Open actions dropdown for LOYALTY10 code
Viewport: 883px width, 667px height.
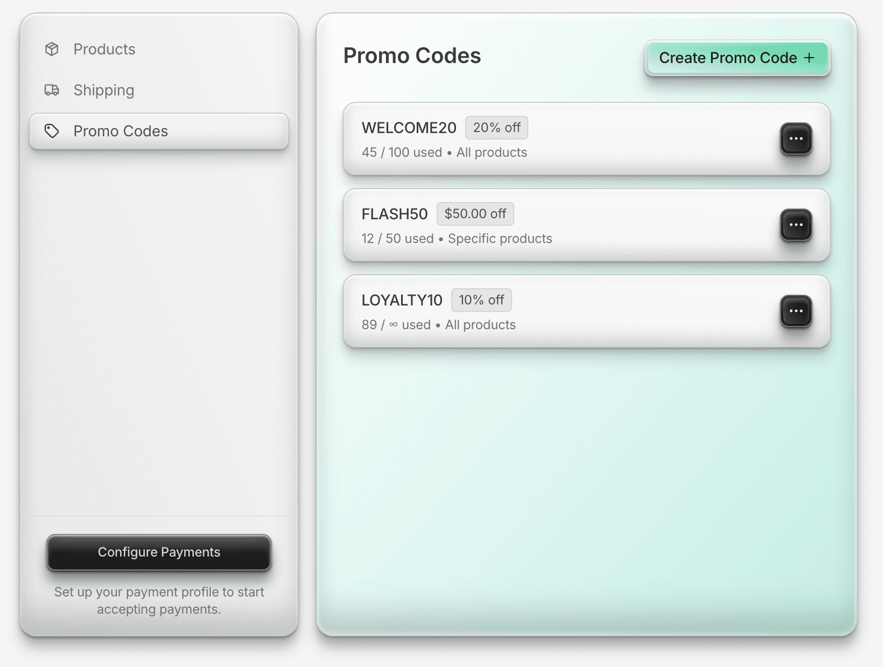(x=796, y=311)
